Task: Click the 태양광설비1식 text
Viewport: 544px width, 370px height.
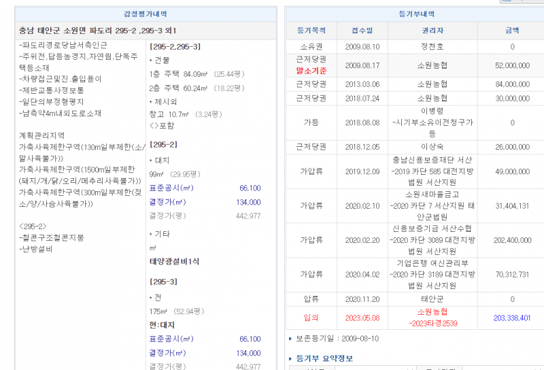Action: [x=175, y=260]
